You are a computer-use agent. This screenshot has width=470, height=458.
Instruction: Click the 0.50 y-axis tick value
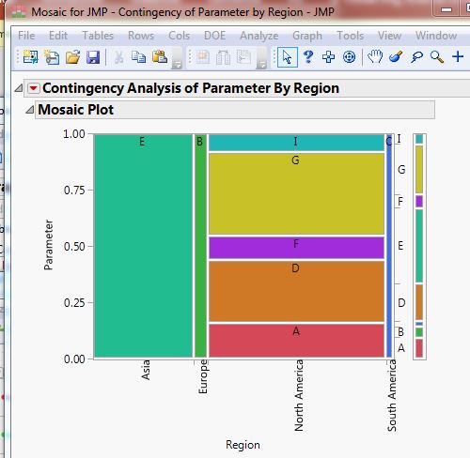pos(74,247)
